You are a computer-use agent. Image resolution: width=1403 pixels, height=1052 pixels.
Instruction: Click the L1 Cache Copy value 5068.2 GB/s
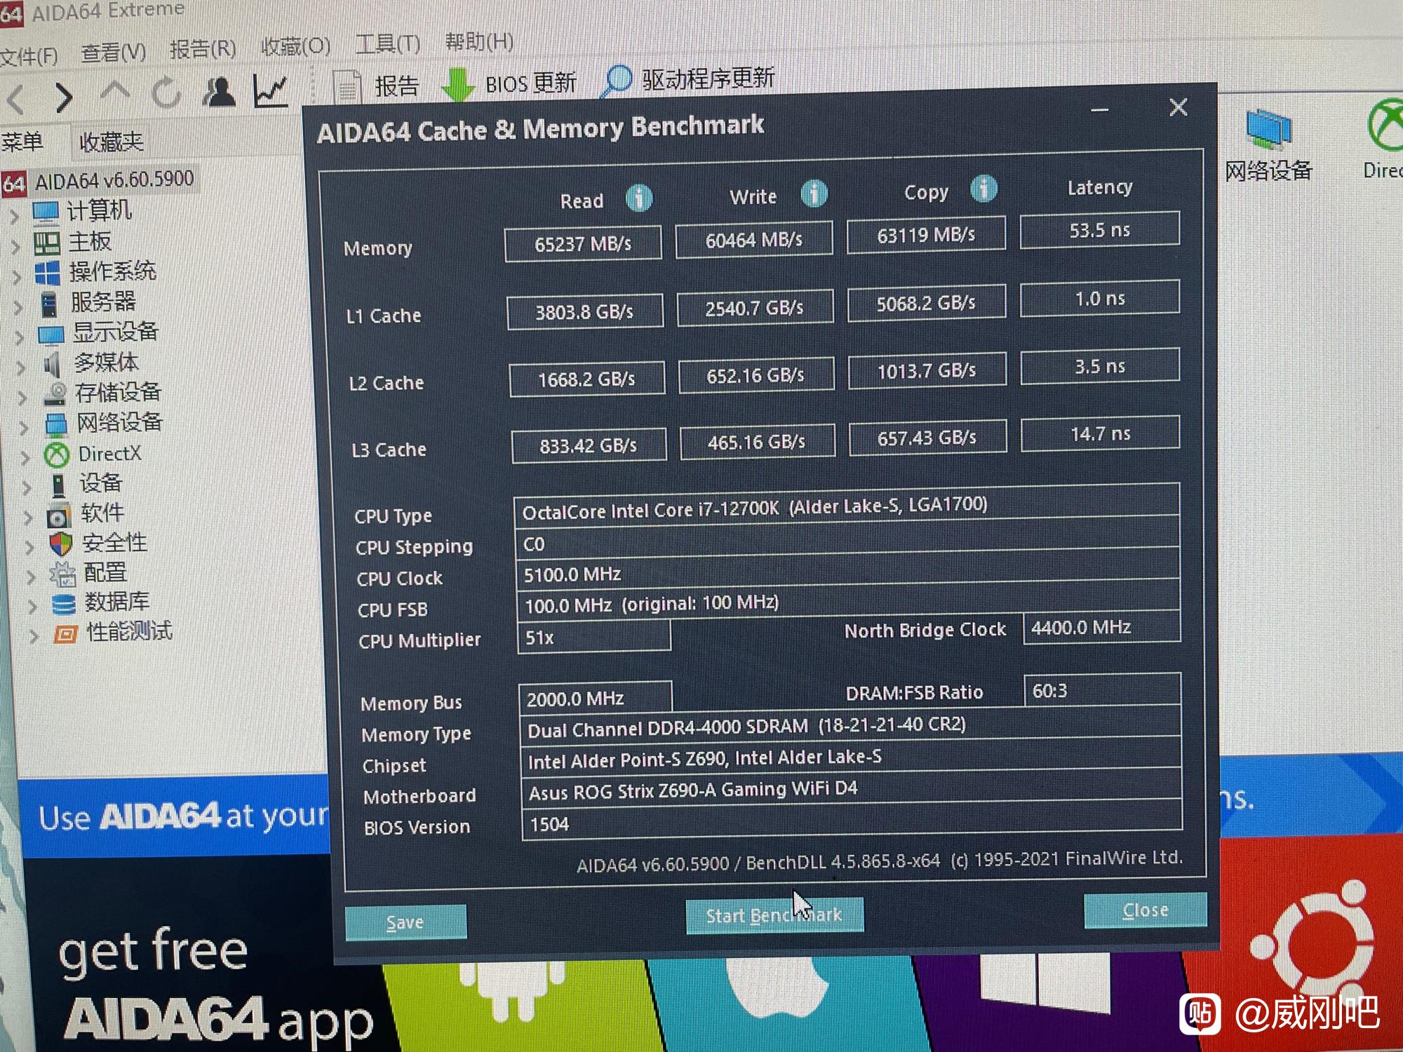coord(926,303)
